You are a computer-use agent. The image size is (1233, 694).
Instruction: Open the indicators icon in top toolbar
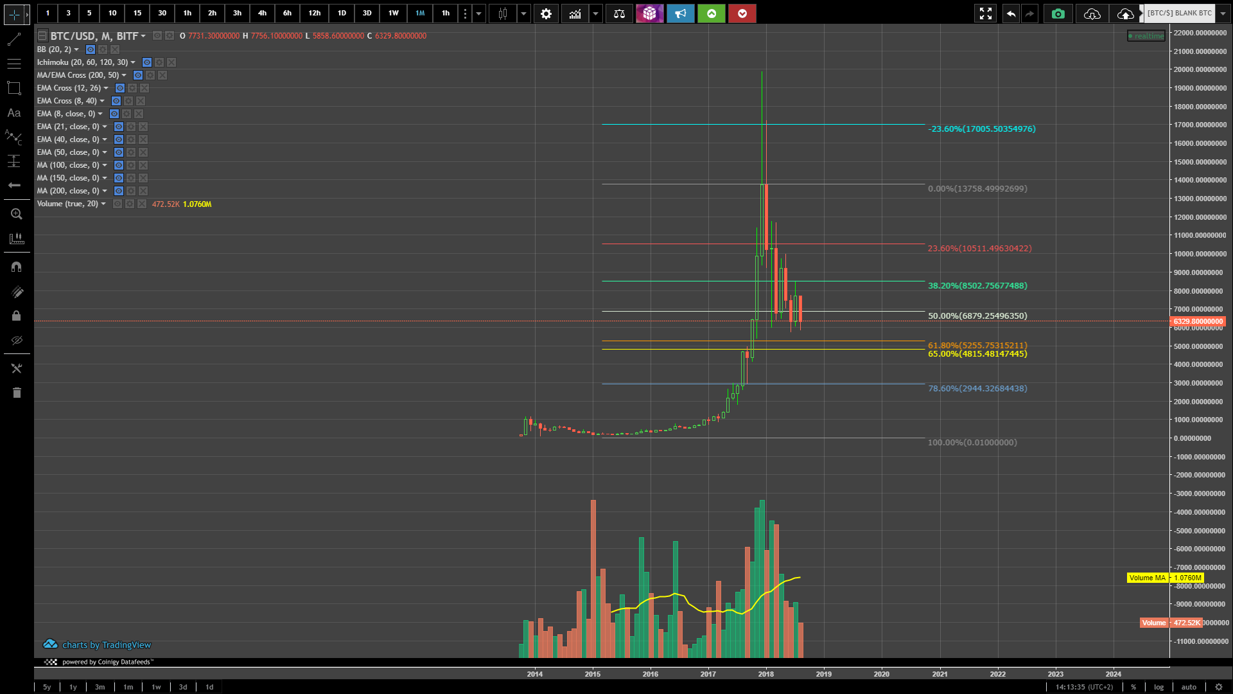point(575,13)
